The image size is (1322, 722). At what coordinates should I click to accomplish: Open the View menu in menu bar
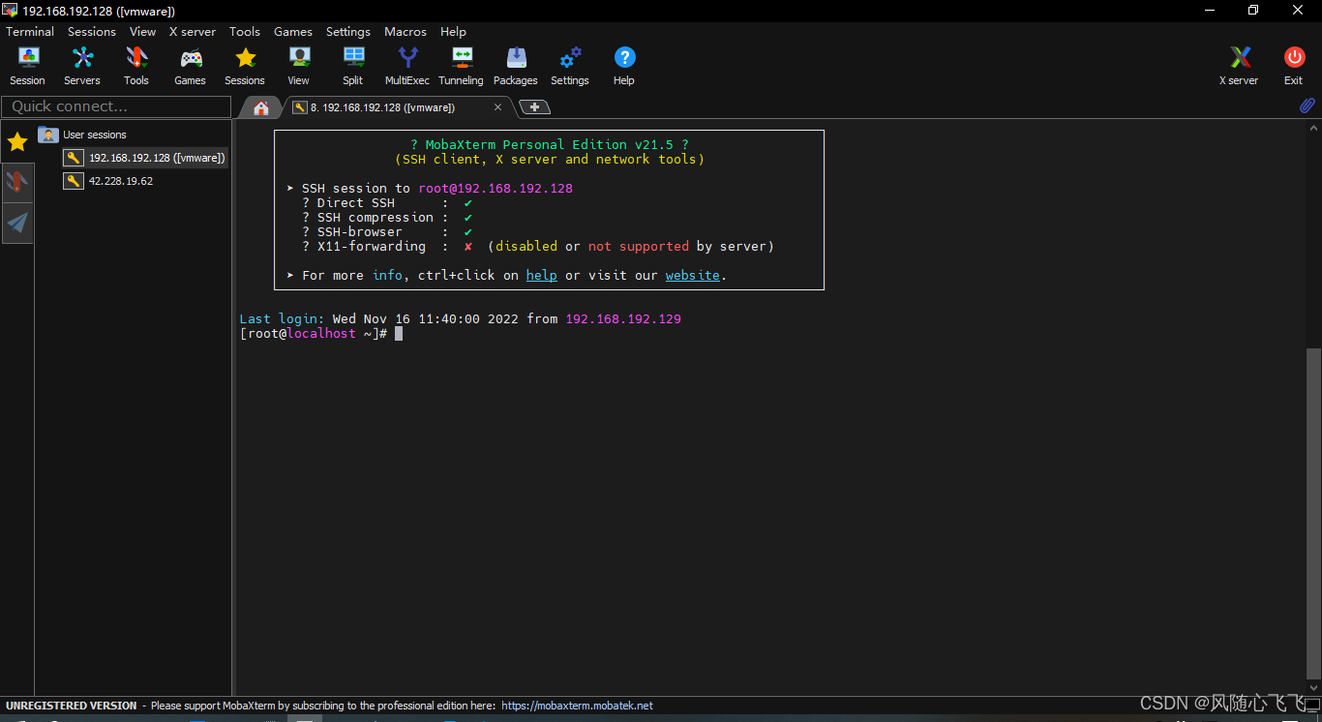[143, 31]
